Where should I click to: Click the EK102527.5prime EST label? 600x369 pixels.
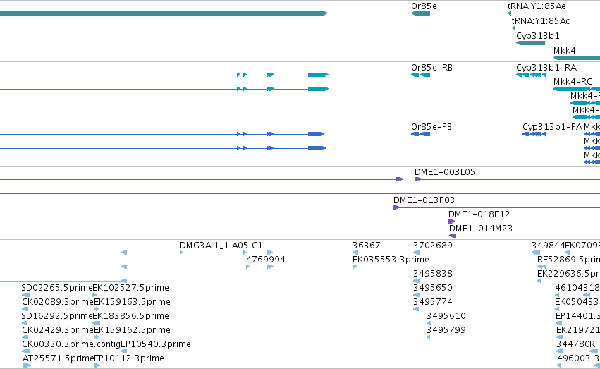[x=131, y=288]
